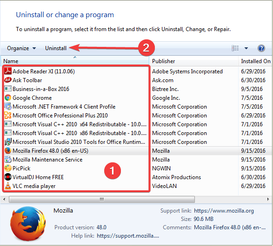Click the PicPick palette icon

8,168
